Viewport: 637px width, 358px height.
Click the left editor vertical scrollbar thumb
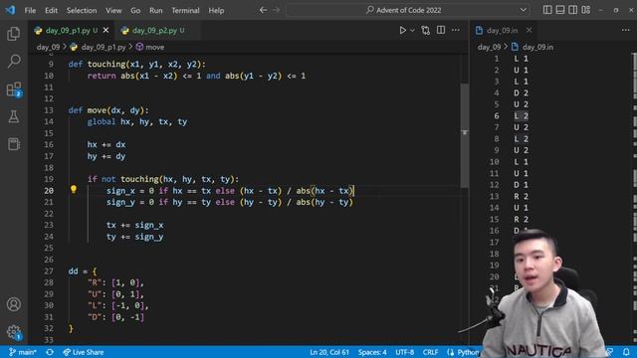465,135
